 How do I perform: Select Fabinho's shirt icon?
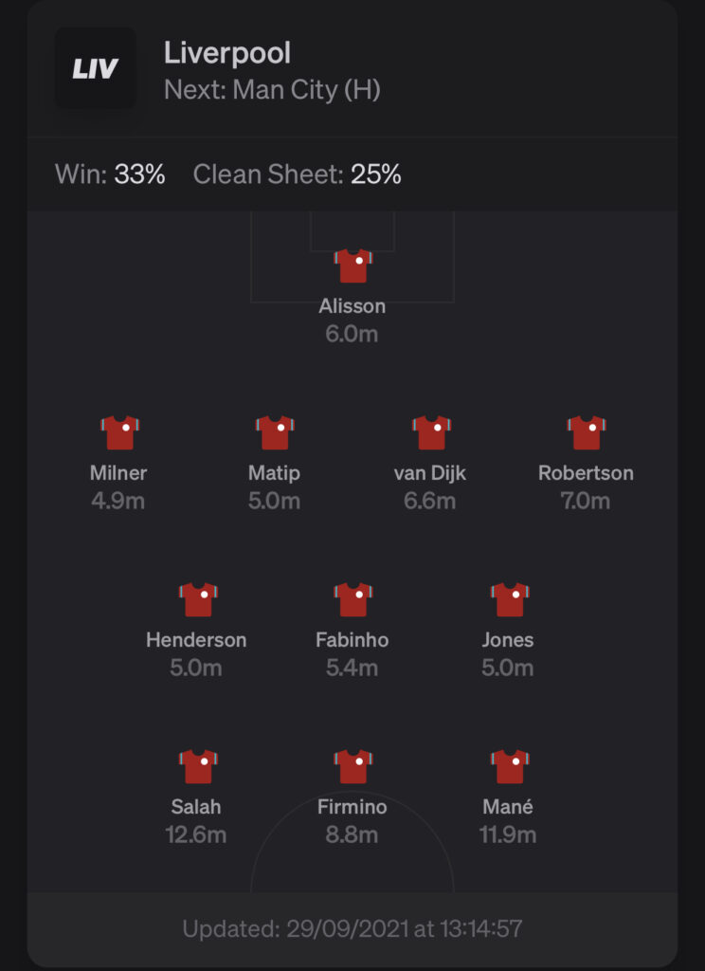click(352, 600)
